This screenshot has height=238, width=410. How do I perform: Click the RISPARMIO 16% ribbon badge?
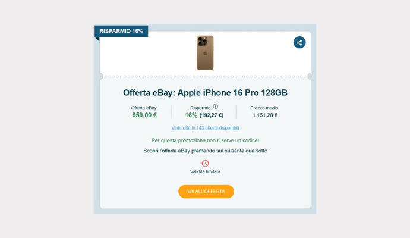[121, 31]
